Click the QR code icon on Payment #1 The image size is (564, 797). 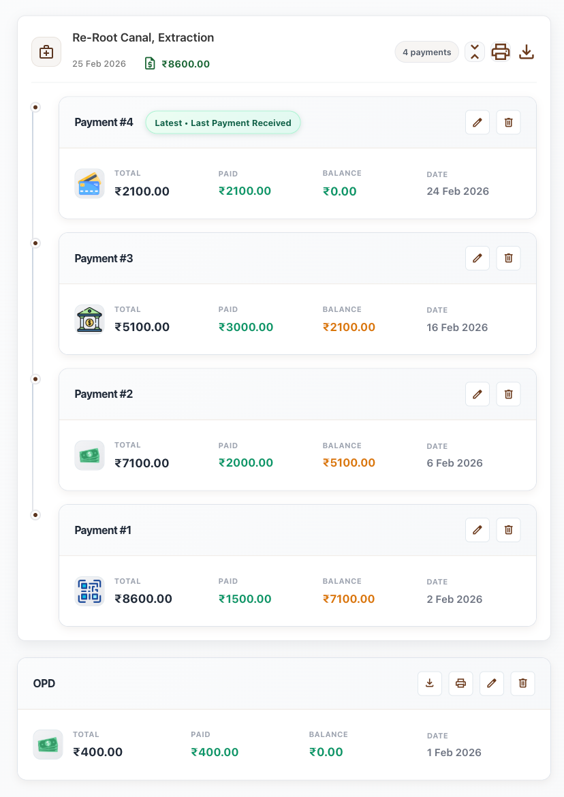point(89,591)
